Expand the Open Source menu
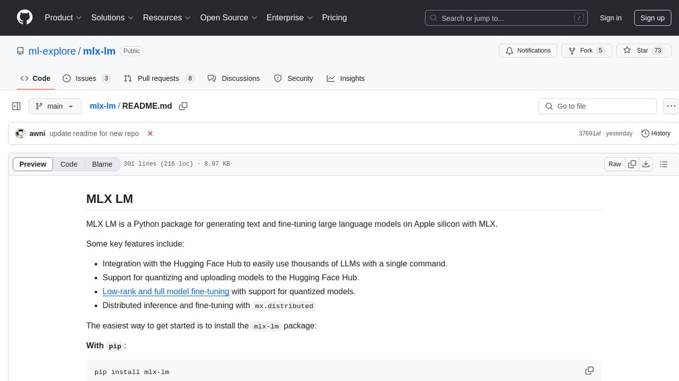This screenshot has height=381, width=679. click(x=229, y=17)
